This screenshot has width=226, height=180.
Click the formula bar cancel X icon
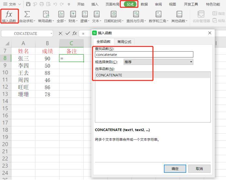[x=60, y=33]
